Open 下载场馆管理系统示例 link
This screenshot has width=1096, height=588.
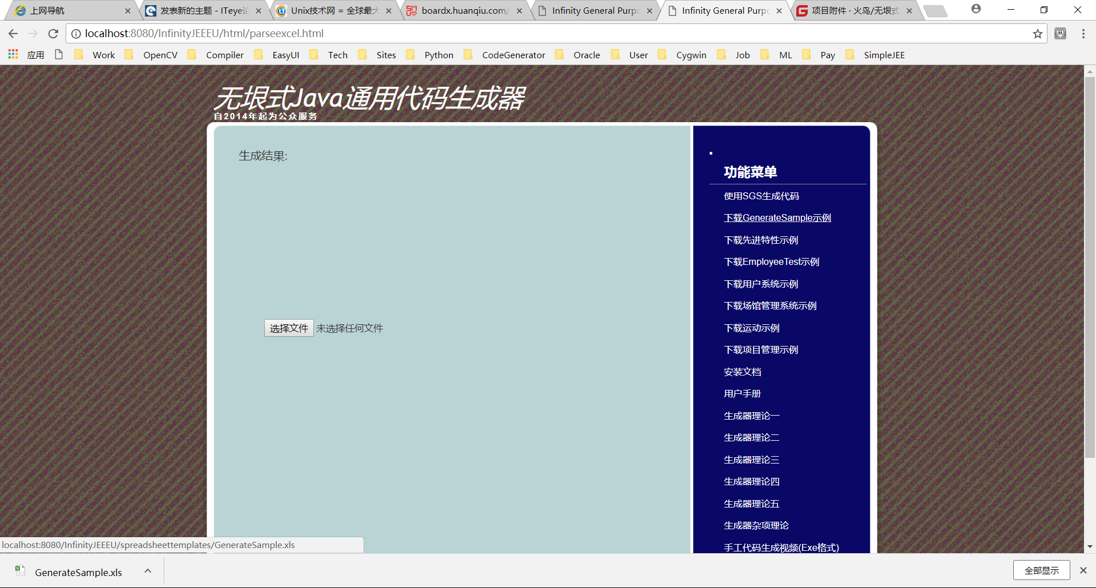pos(770,305)
